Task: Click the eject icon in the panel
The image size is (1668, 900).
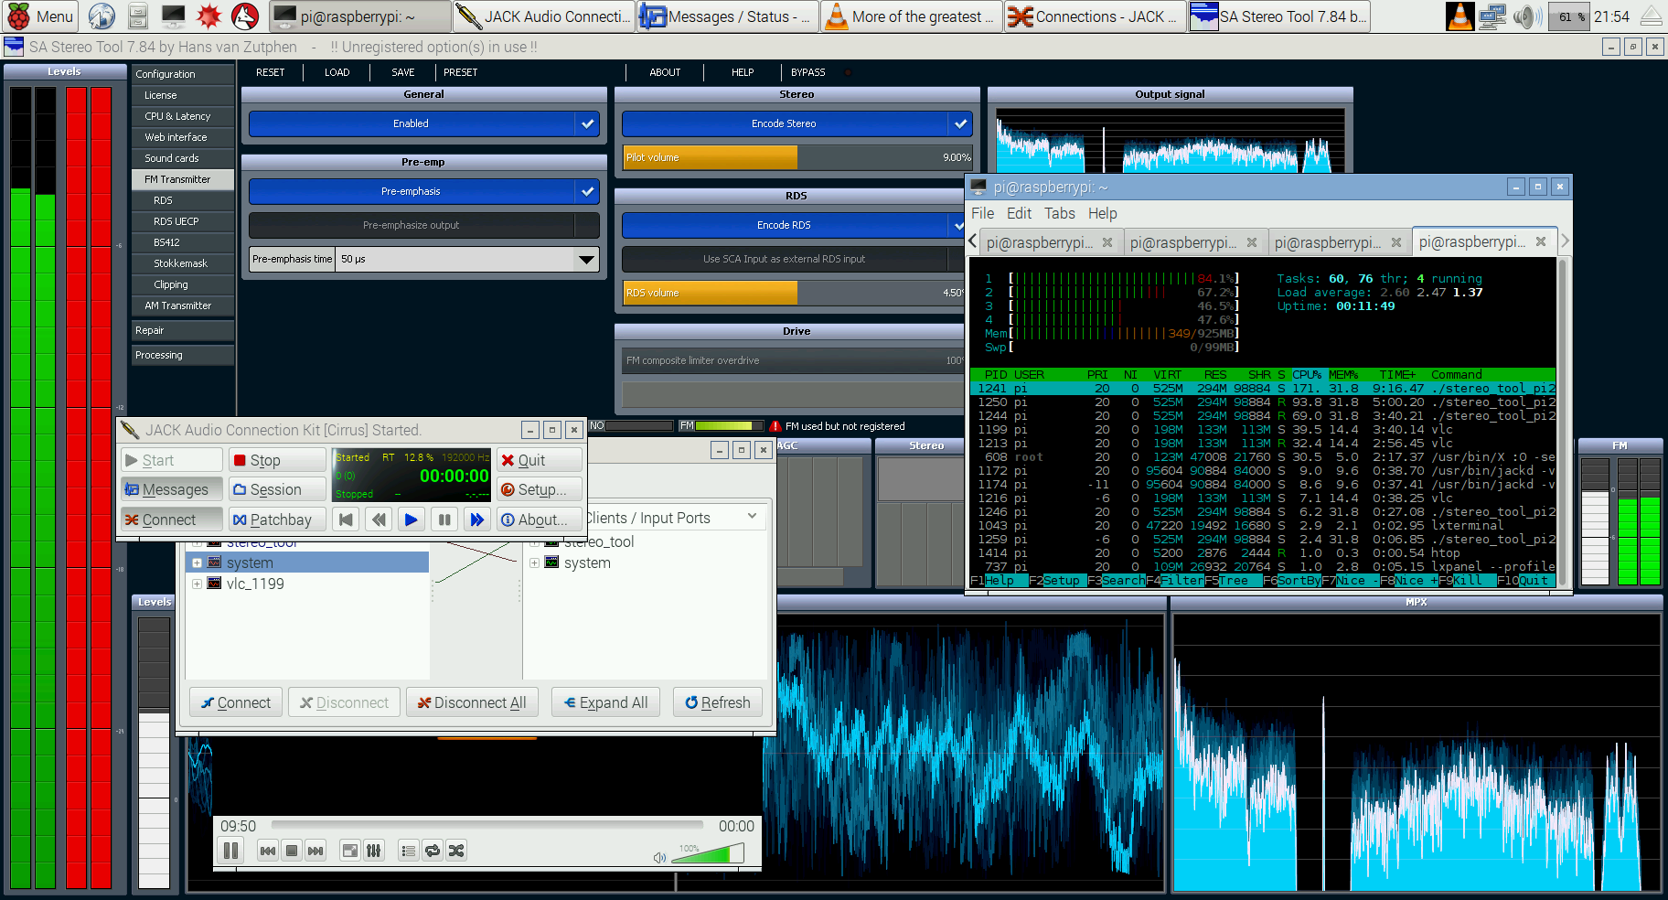Action: coord(1652,16)
